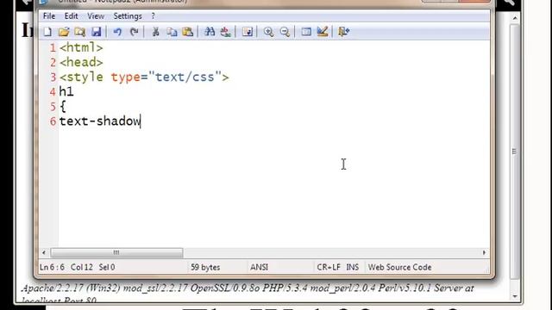Click the horizontal scrollbar thumb in the editor
The height and width of the screenshot is (310, 552).
tap(116, 252)
